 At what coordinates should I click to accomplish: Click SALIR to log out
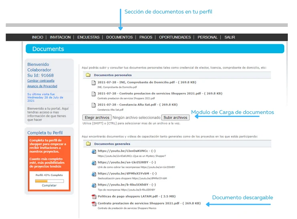tap(230, 37)
